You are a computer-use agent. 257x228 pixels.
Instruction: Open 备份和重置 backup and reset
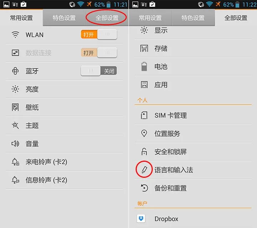click(x=193, y=188)
